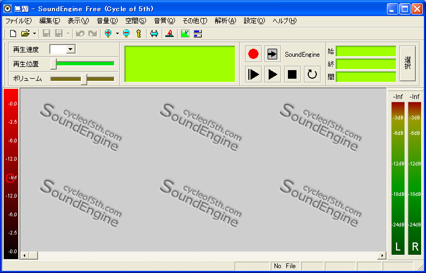Screen dimensions: 426x273
Task: Open the ファイル(F) menu
Action: tap(19, 21)
